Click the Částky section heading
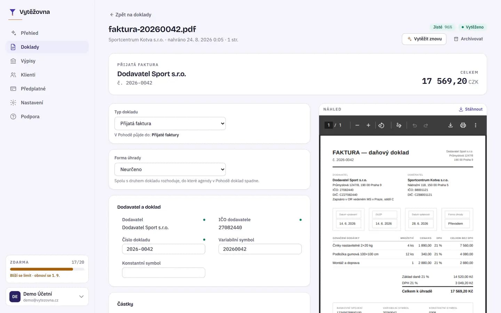 pos(125,304)
